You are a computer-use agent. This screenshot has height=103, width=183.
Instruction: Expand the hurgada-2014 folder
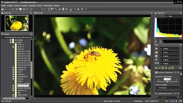pos(13,77)
